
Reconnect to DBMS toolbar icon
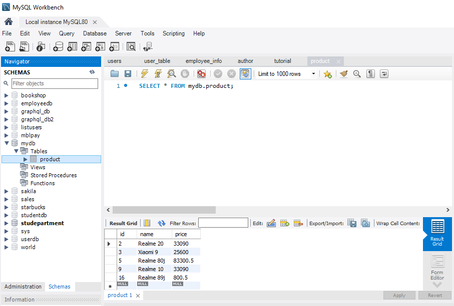[x=148, y=46]
